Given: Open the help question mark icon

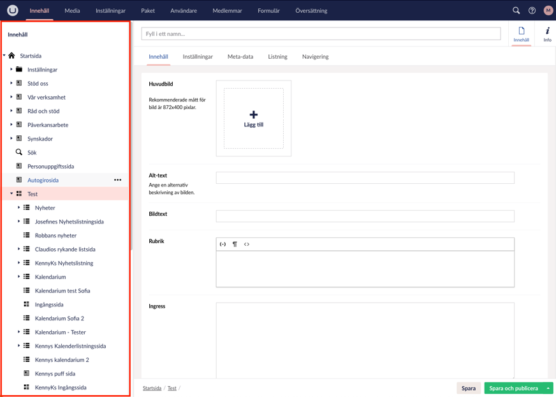Looking at the screenshot, I should (532, 11).
